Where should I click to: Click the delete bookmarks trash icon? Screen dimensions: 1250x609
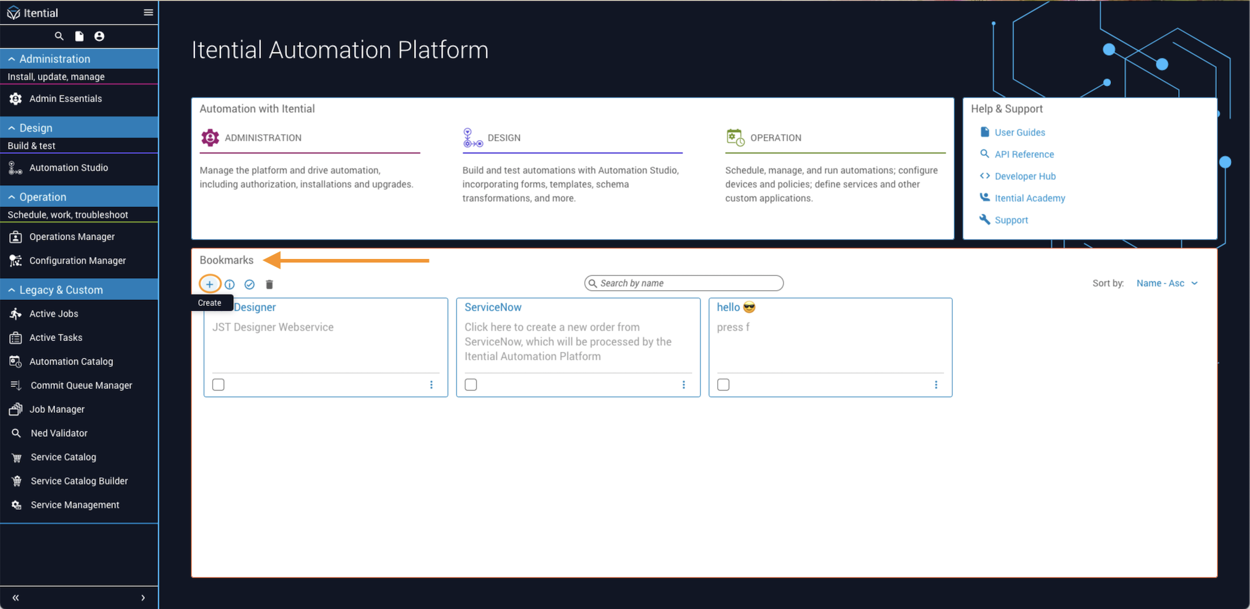[x=269, y=284]
